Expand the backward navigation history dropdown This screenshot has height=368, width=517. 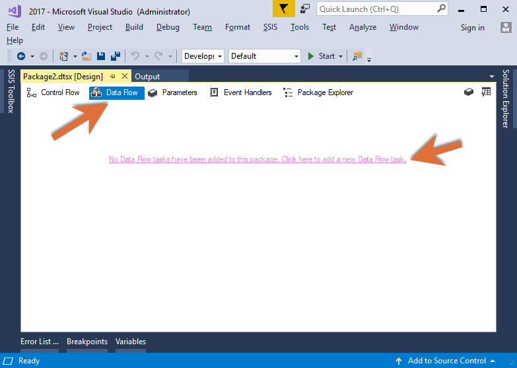point(32,56)
